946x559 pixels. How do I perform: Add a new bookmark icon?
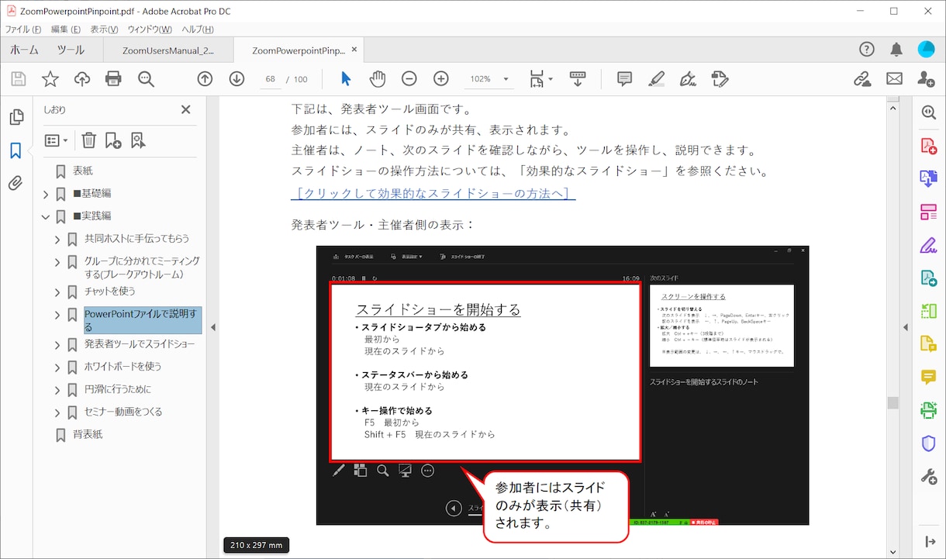113,140
